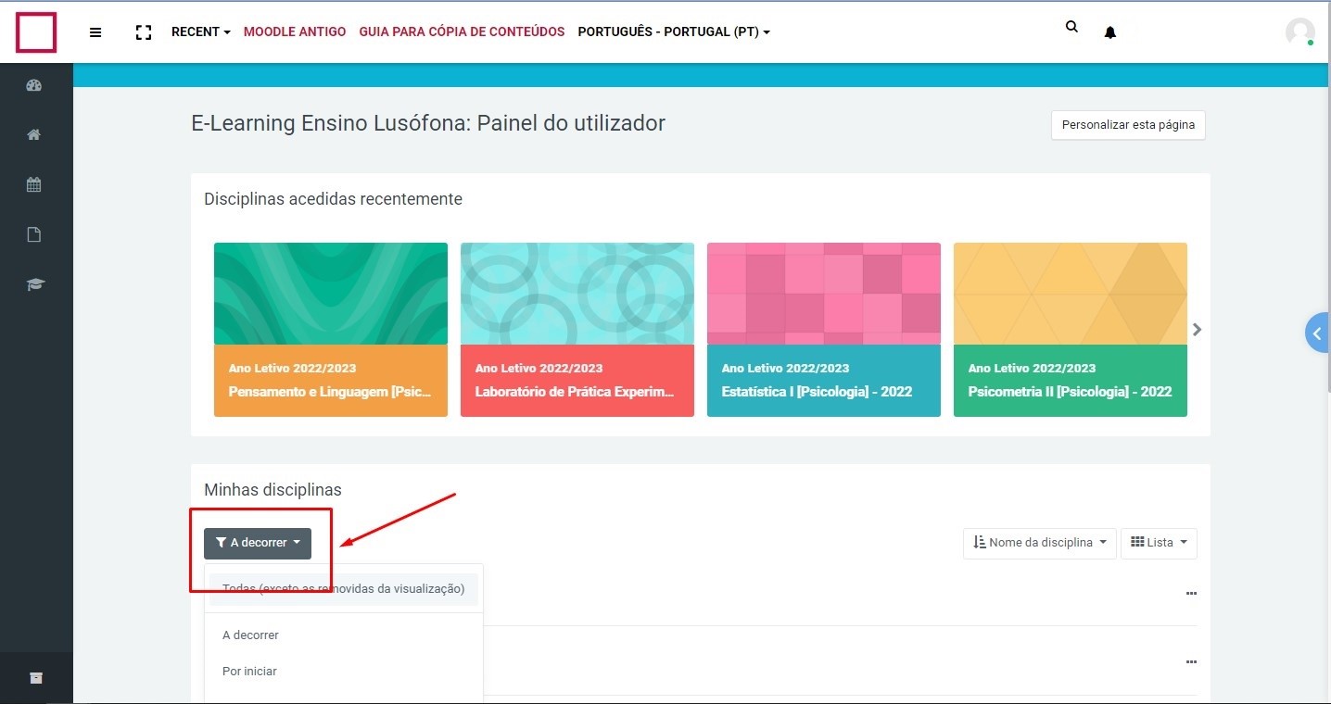Viewport: 1331px width, 704px height.
Task: Open the RECENT dropdown menu
Action: tap(200, 31)
